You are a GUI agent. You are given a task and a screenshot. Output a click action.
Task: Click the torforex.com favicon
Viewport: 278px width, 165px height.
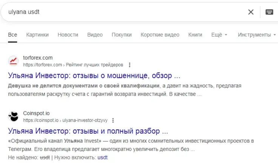click(x=13, y=61)
